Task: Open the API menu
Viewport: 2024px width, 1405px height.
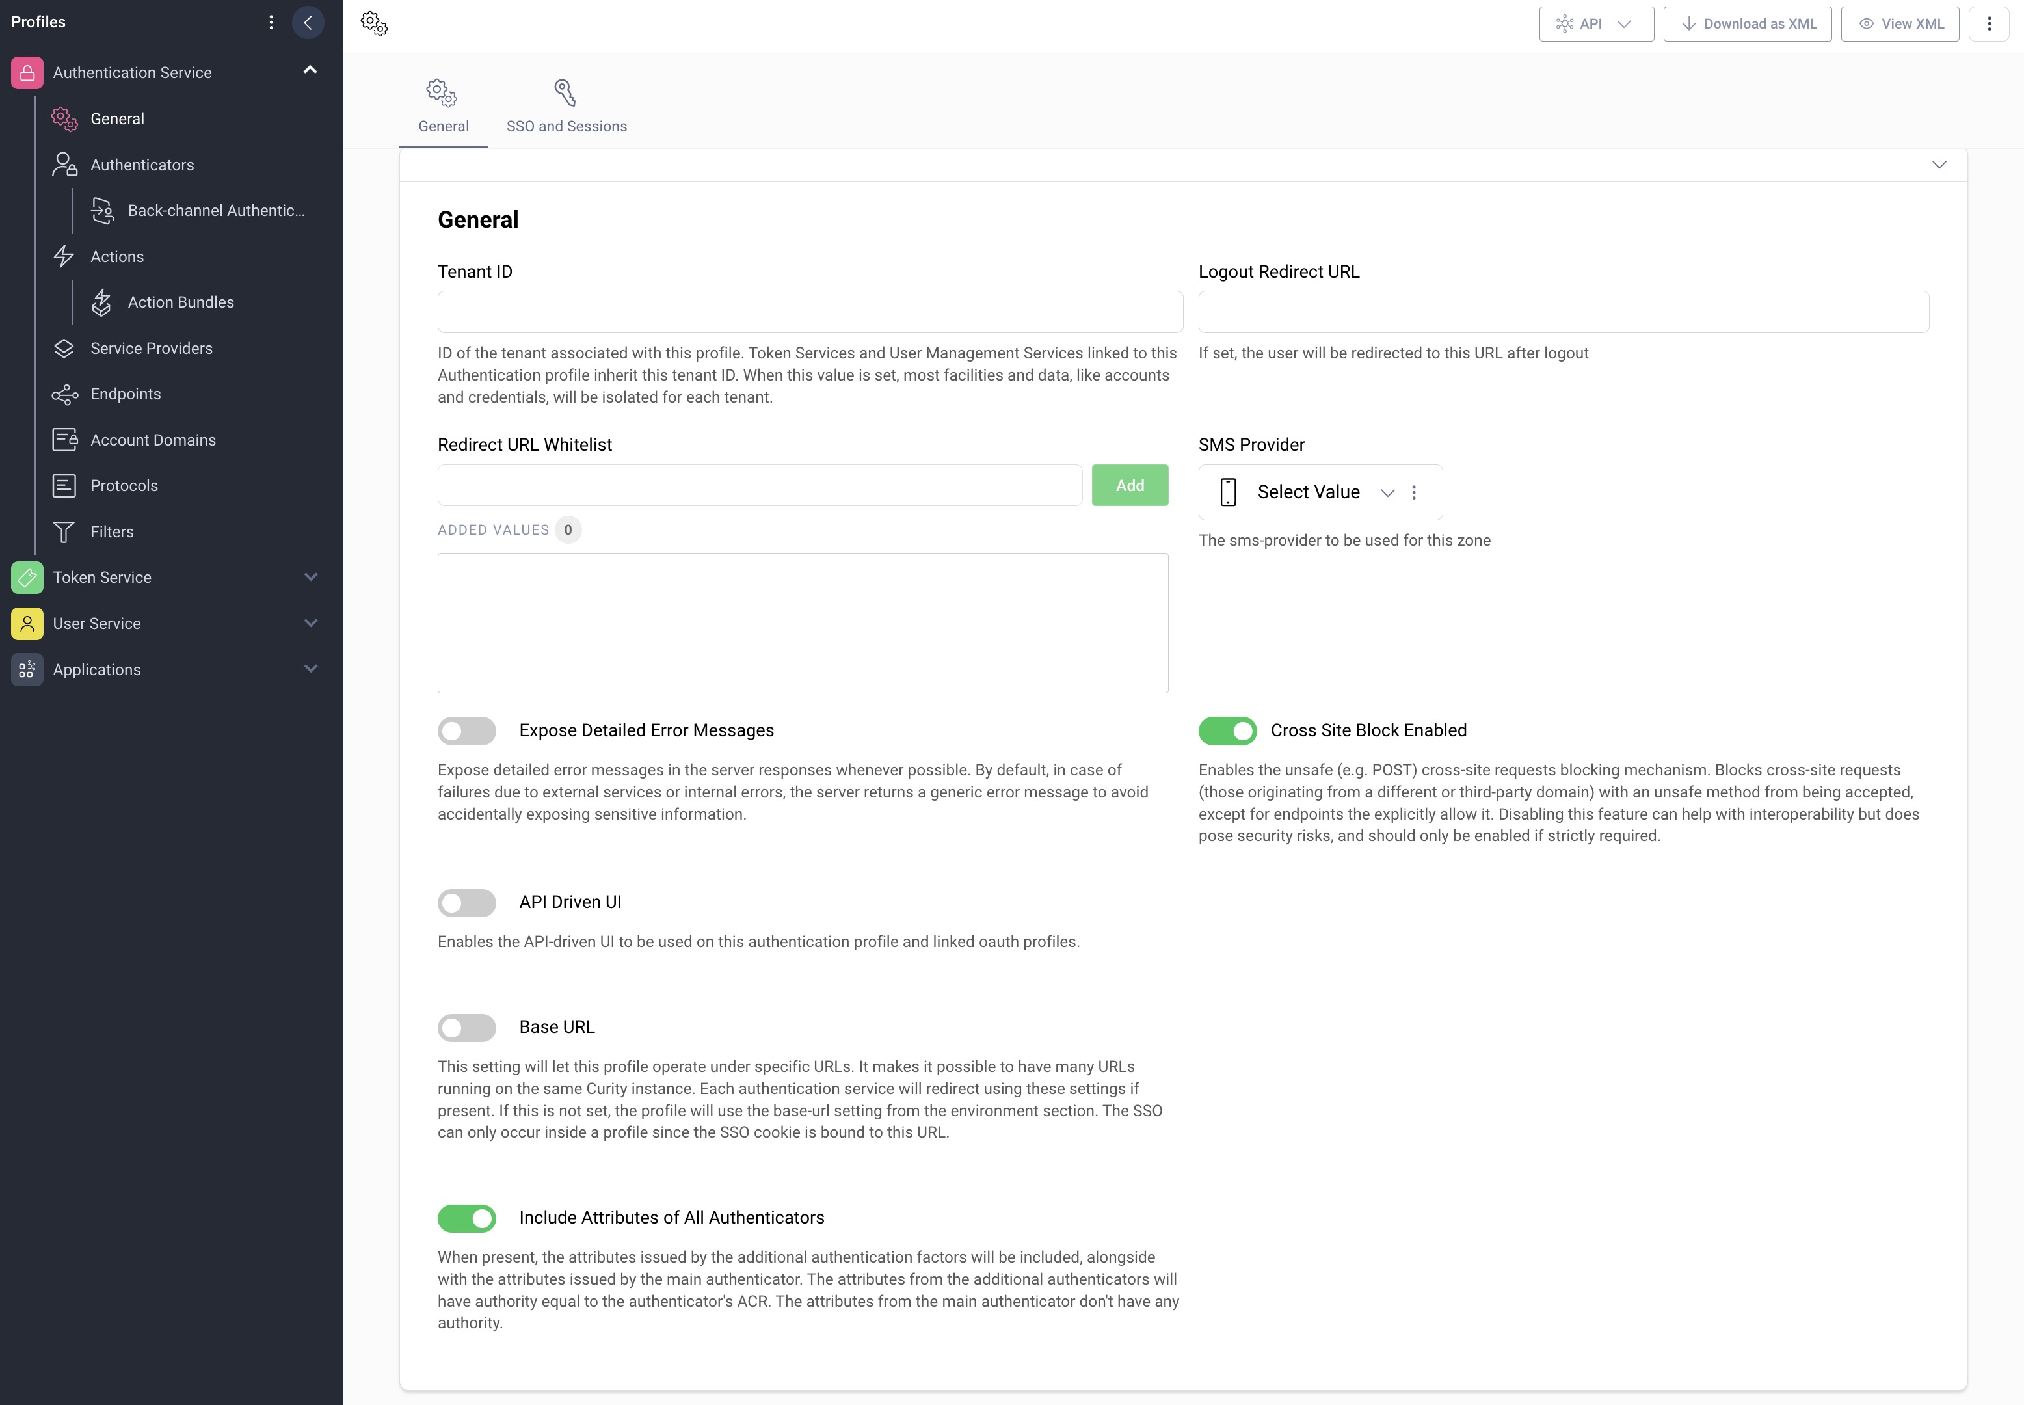Action: [x=1595, y=23]
